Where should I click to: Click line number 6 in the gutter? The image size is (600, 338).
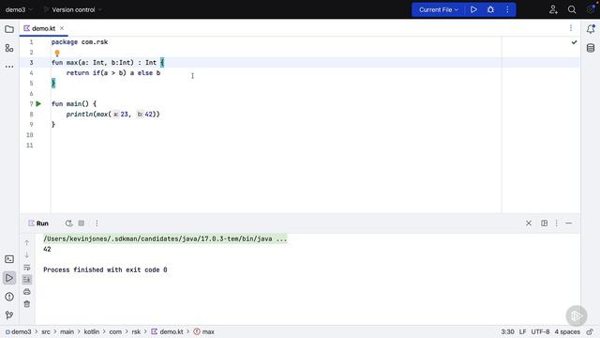pyautogui.click(x=31, y=94)
